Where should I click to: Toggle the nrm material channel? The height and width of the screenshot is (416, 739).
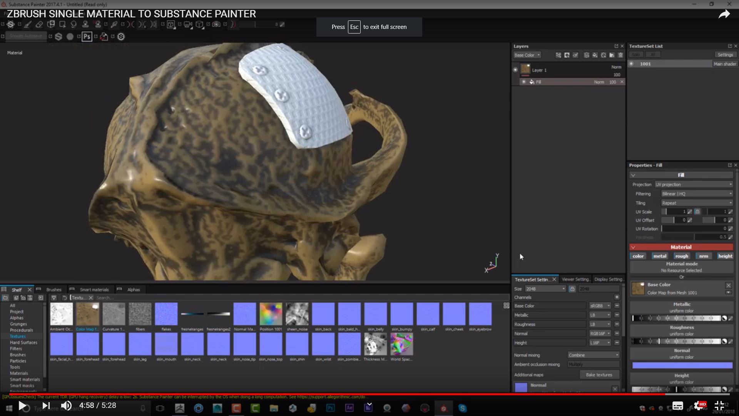(x=704, y=256)
